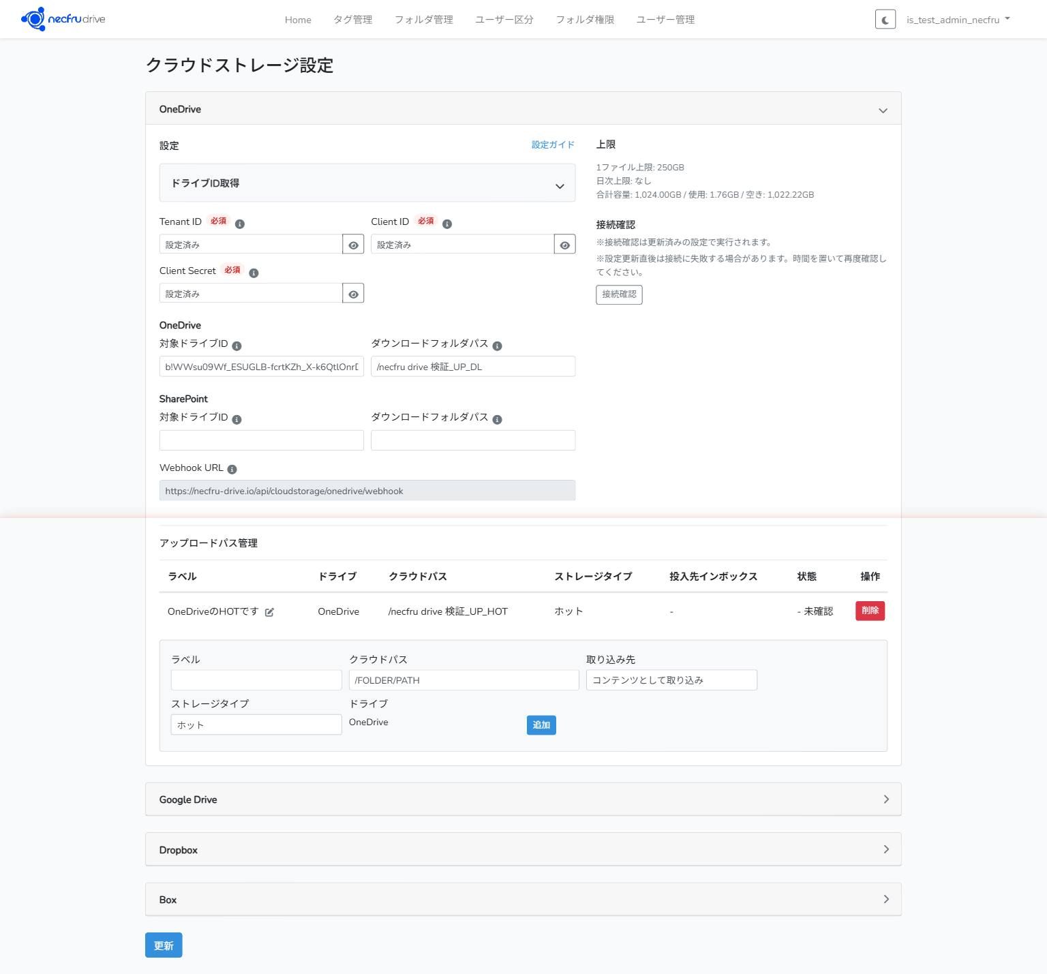Screen dimensions: 1047x974
Task: Show info for Webhook URL
Action: [232, 469]
